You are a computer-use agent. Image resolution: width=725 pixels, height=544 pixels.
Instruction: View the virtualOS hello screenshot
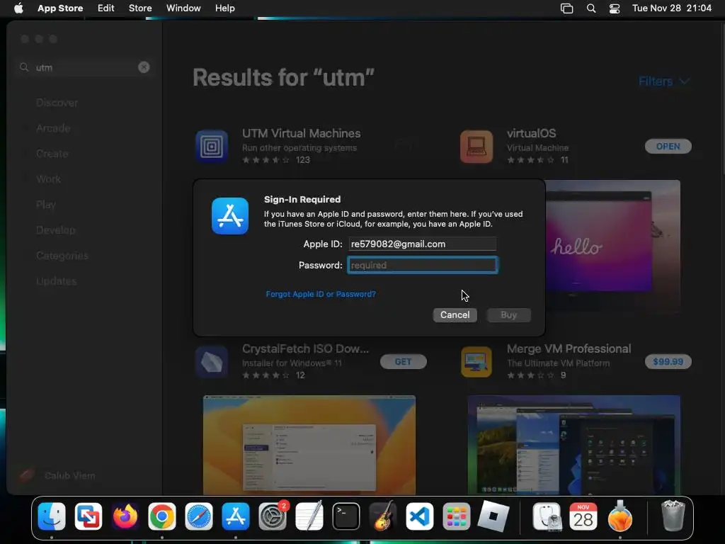pyautogui.click(x=612, y=245)
